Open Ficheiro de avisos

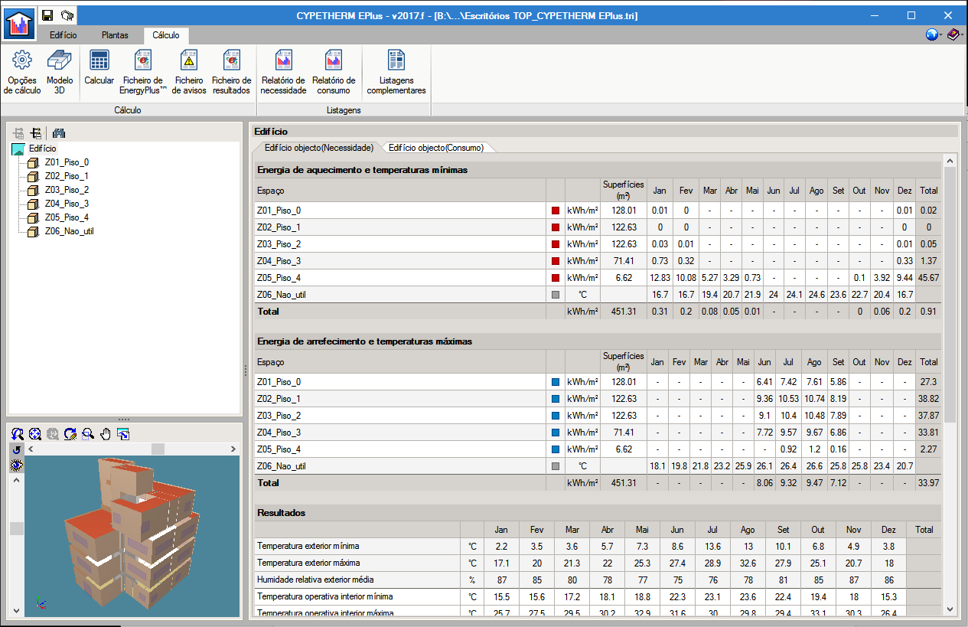click(x=188, y=72)
